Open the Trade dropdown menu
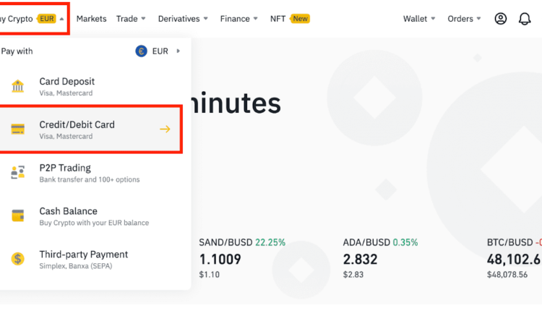 (131, 19)
